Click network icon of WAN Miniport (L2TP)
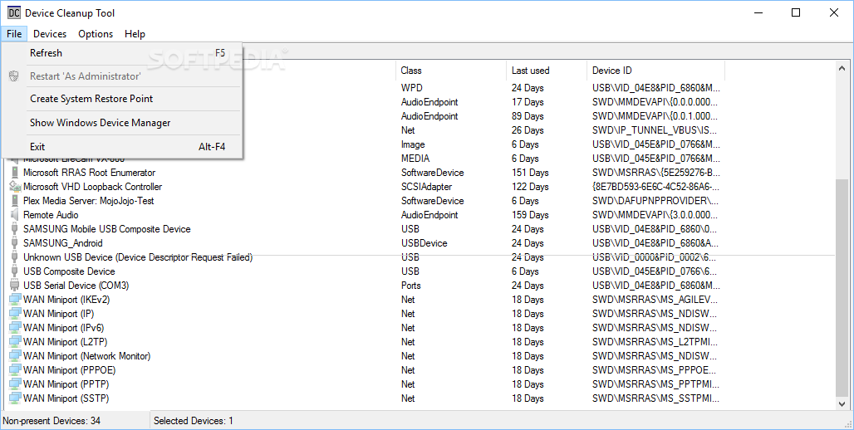The height and width of the screenshot is (430, 854). [x=14, y=342]
